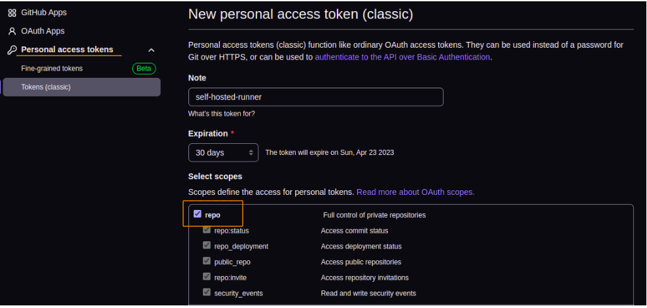This screenshot has width=647, height=308.
Task: Toggle the security_events checkbox
Action: 207,293
